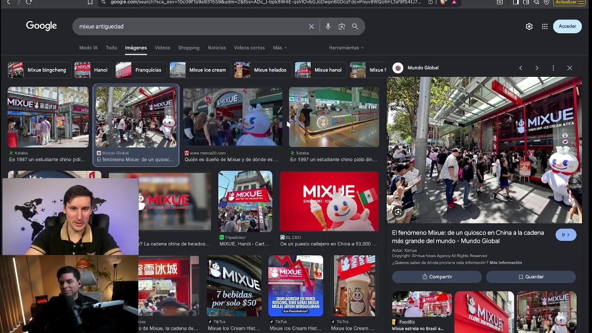Expand the Más dropdown

coord(280,48)
